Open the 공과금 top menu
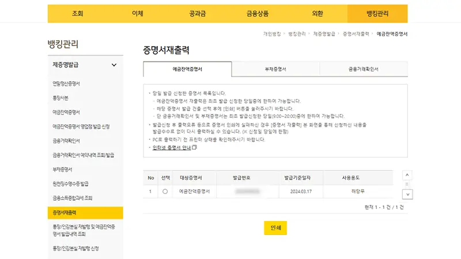Viewport: 461px width, 259px height. pos(198,13)
